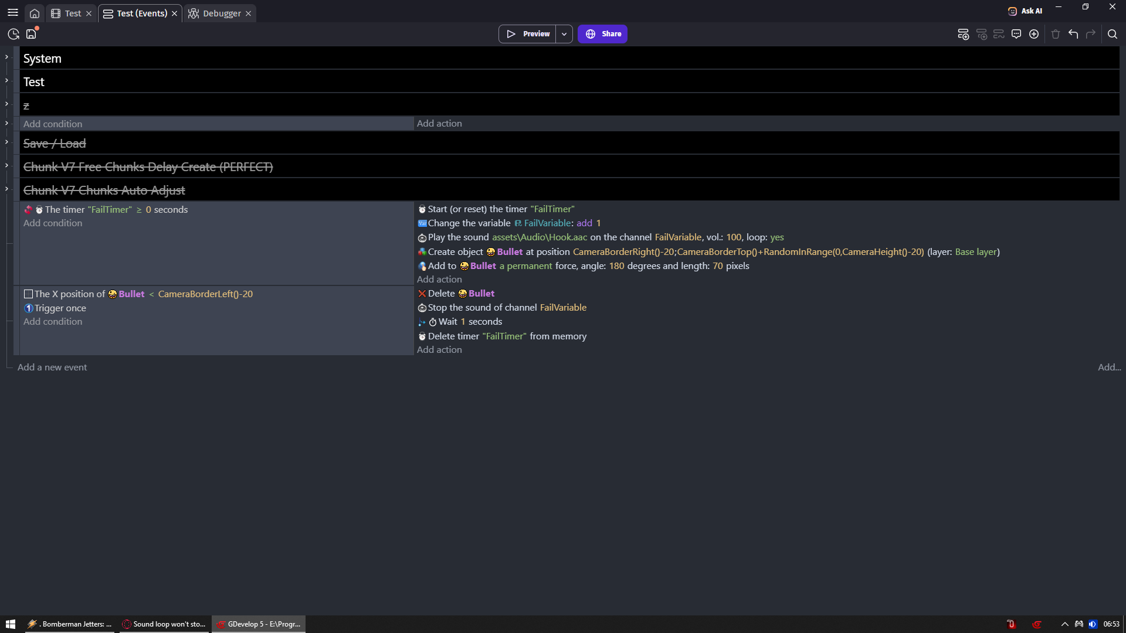The height and width of the screenshot is (633, 1126).
Task: Click the Add a new event toolbar icon
Action: [x=963, y=34]
